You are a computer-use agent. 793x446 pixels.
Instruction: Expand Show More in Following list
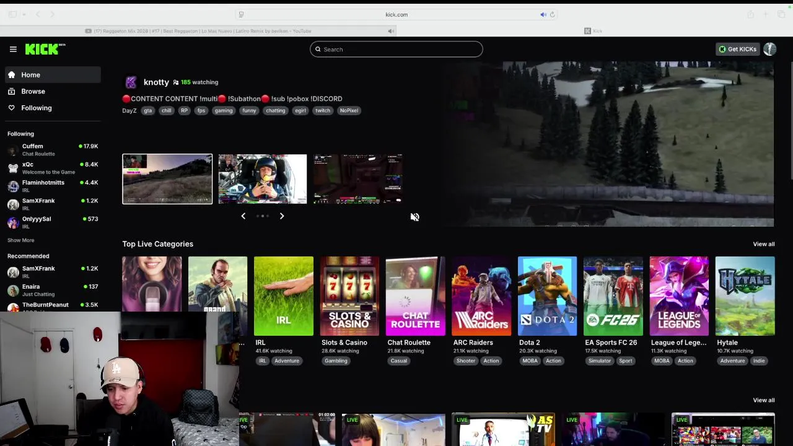pyautogui.click(x=20, y=240)
